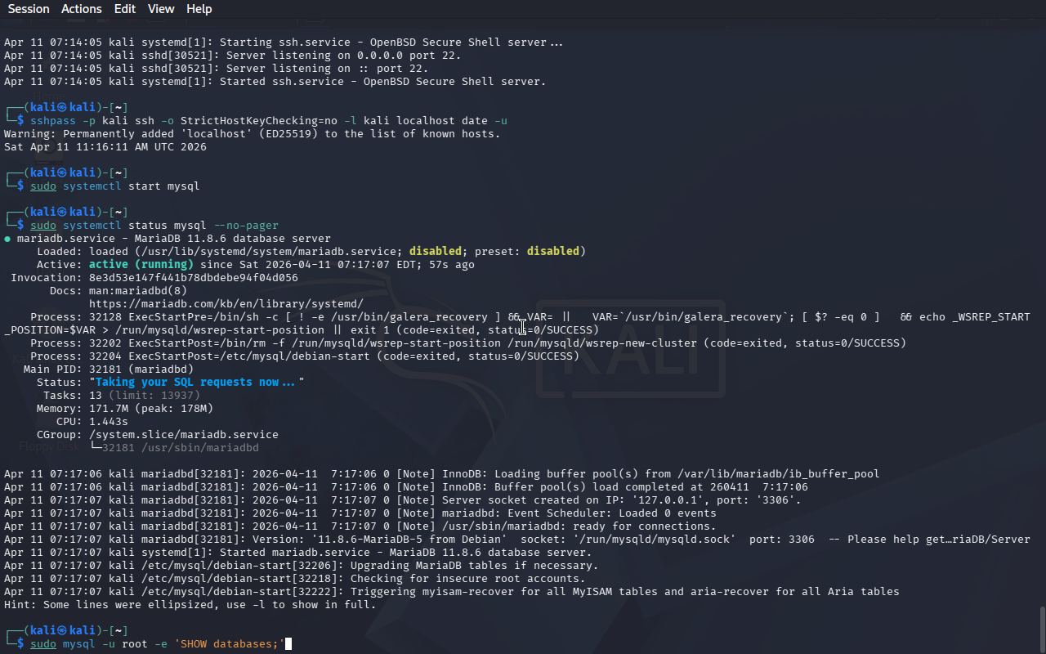Click the block cursor after 'SHOW databases;'
Screen dimensions: 1046x654
click(288, 644)
